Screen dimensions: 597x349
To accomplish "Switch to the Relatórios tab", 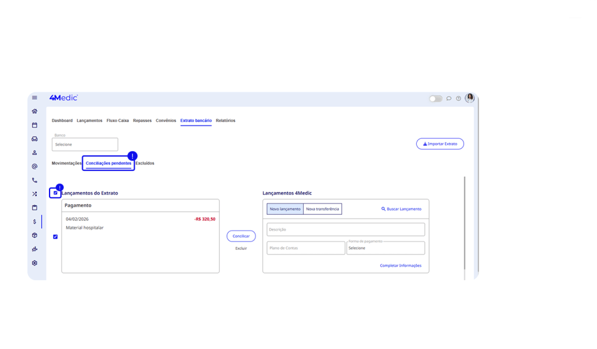I will click(x=226, y=121).
